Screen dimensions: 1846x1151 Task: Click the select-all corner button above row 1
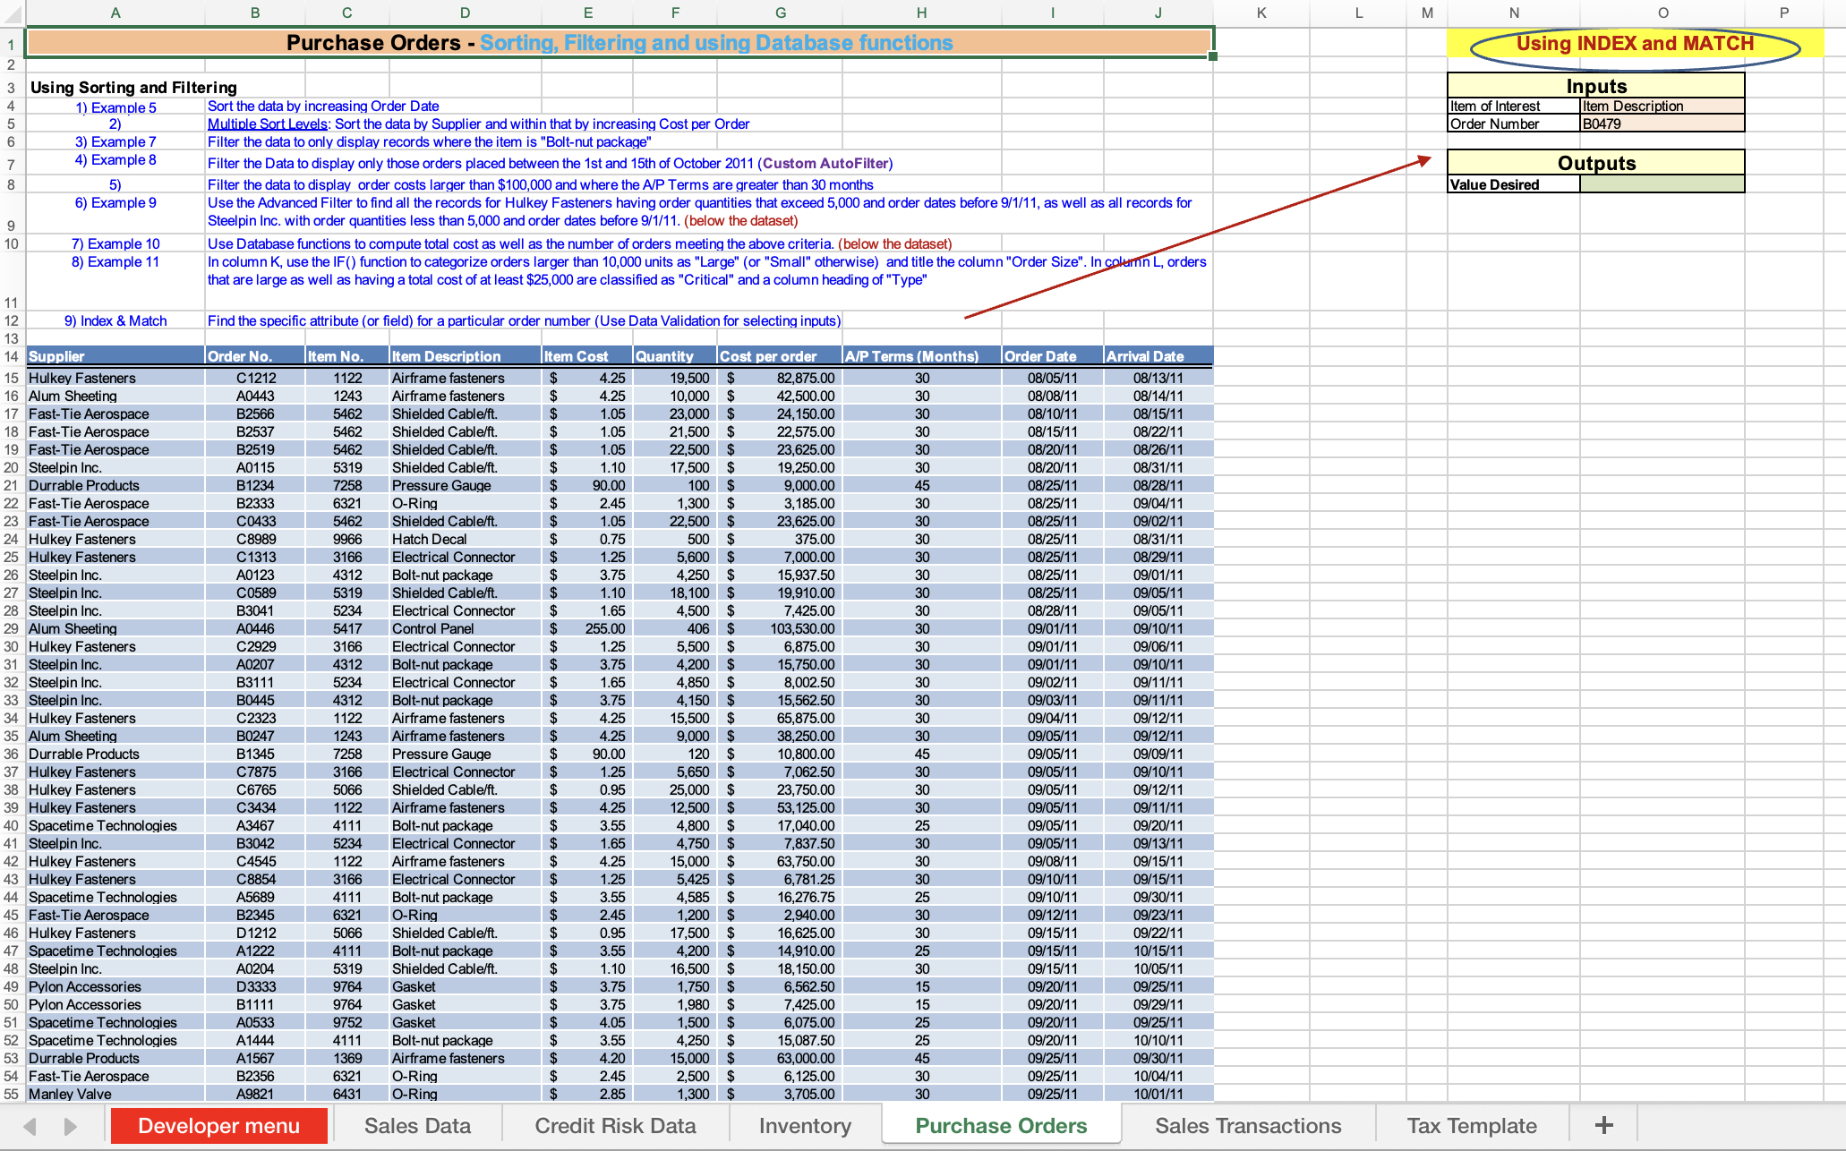pos(11,13)
